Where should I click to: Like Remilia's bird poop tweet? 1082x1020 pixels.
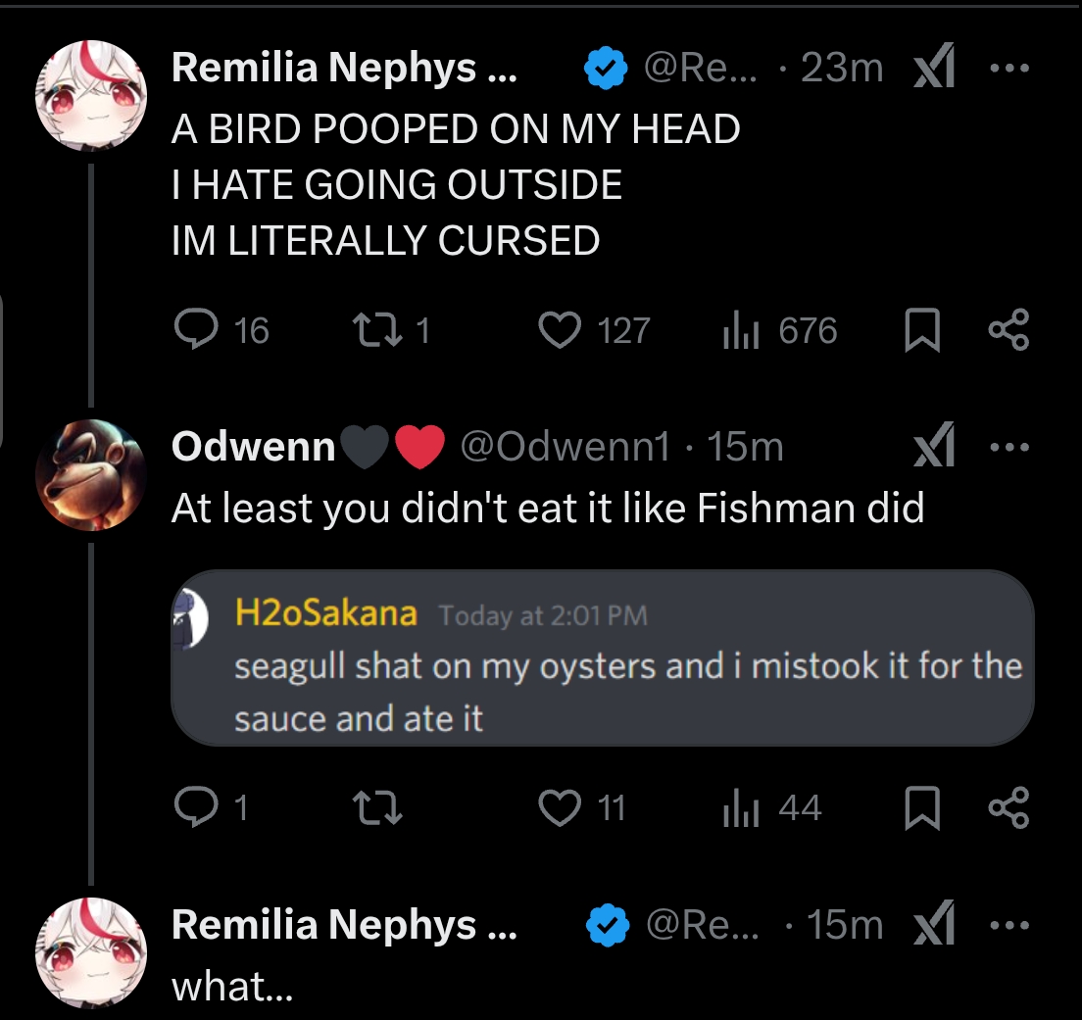pos(561,330)
